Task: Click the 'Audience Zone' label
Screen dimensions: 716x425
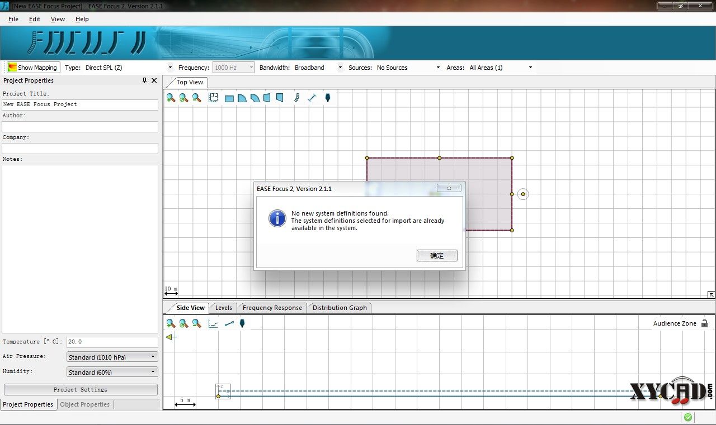Action: coord(675,323)
